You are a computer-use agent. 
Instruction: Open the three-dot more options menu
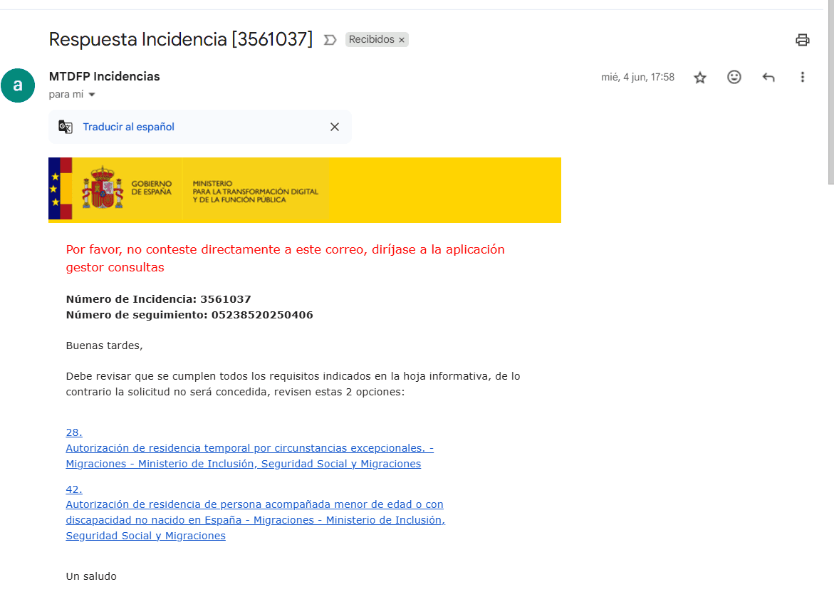tap(803, 77)
